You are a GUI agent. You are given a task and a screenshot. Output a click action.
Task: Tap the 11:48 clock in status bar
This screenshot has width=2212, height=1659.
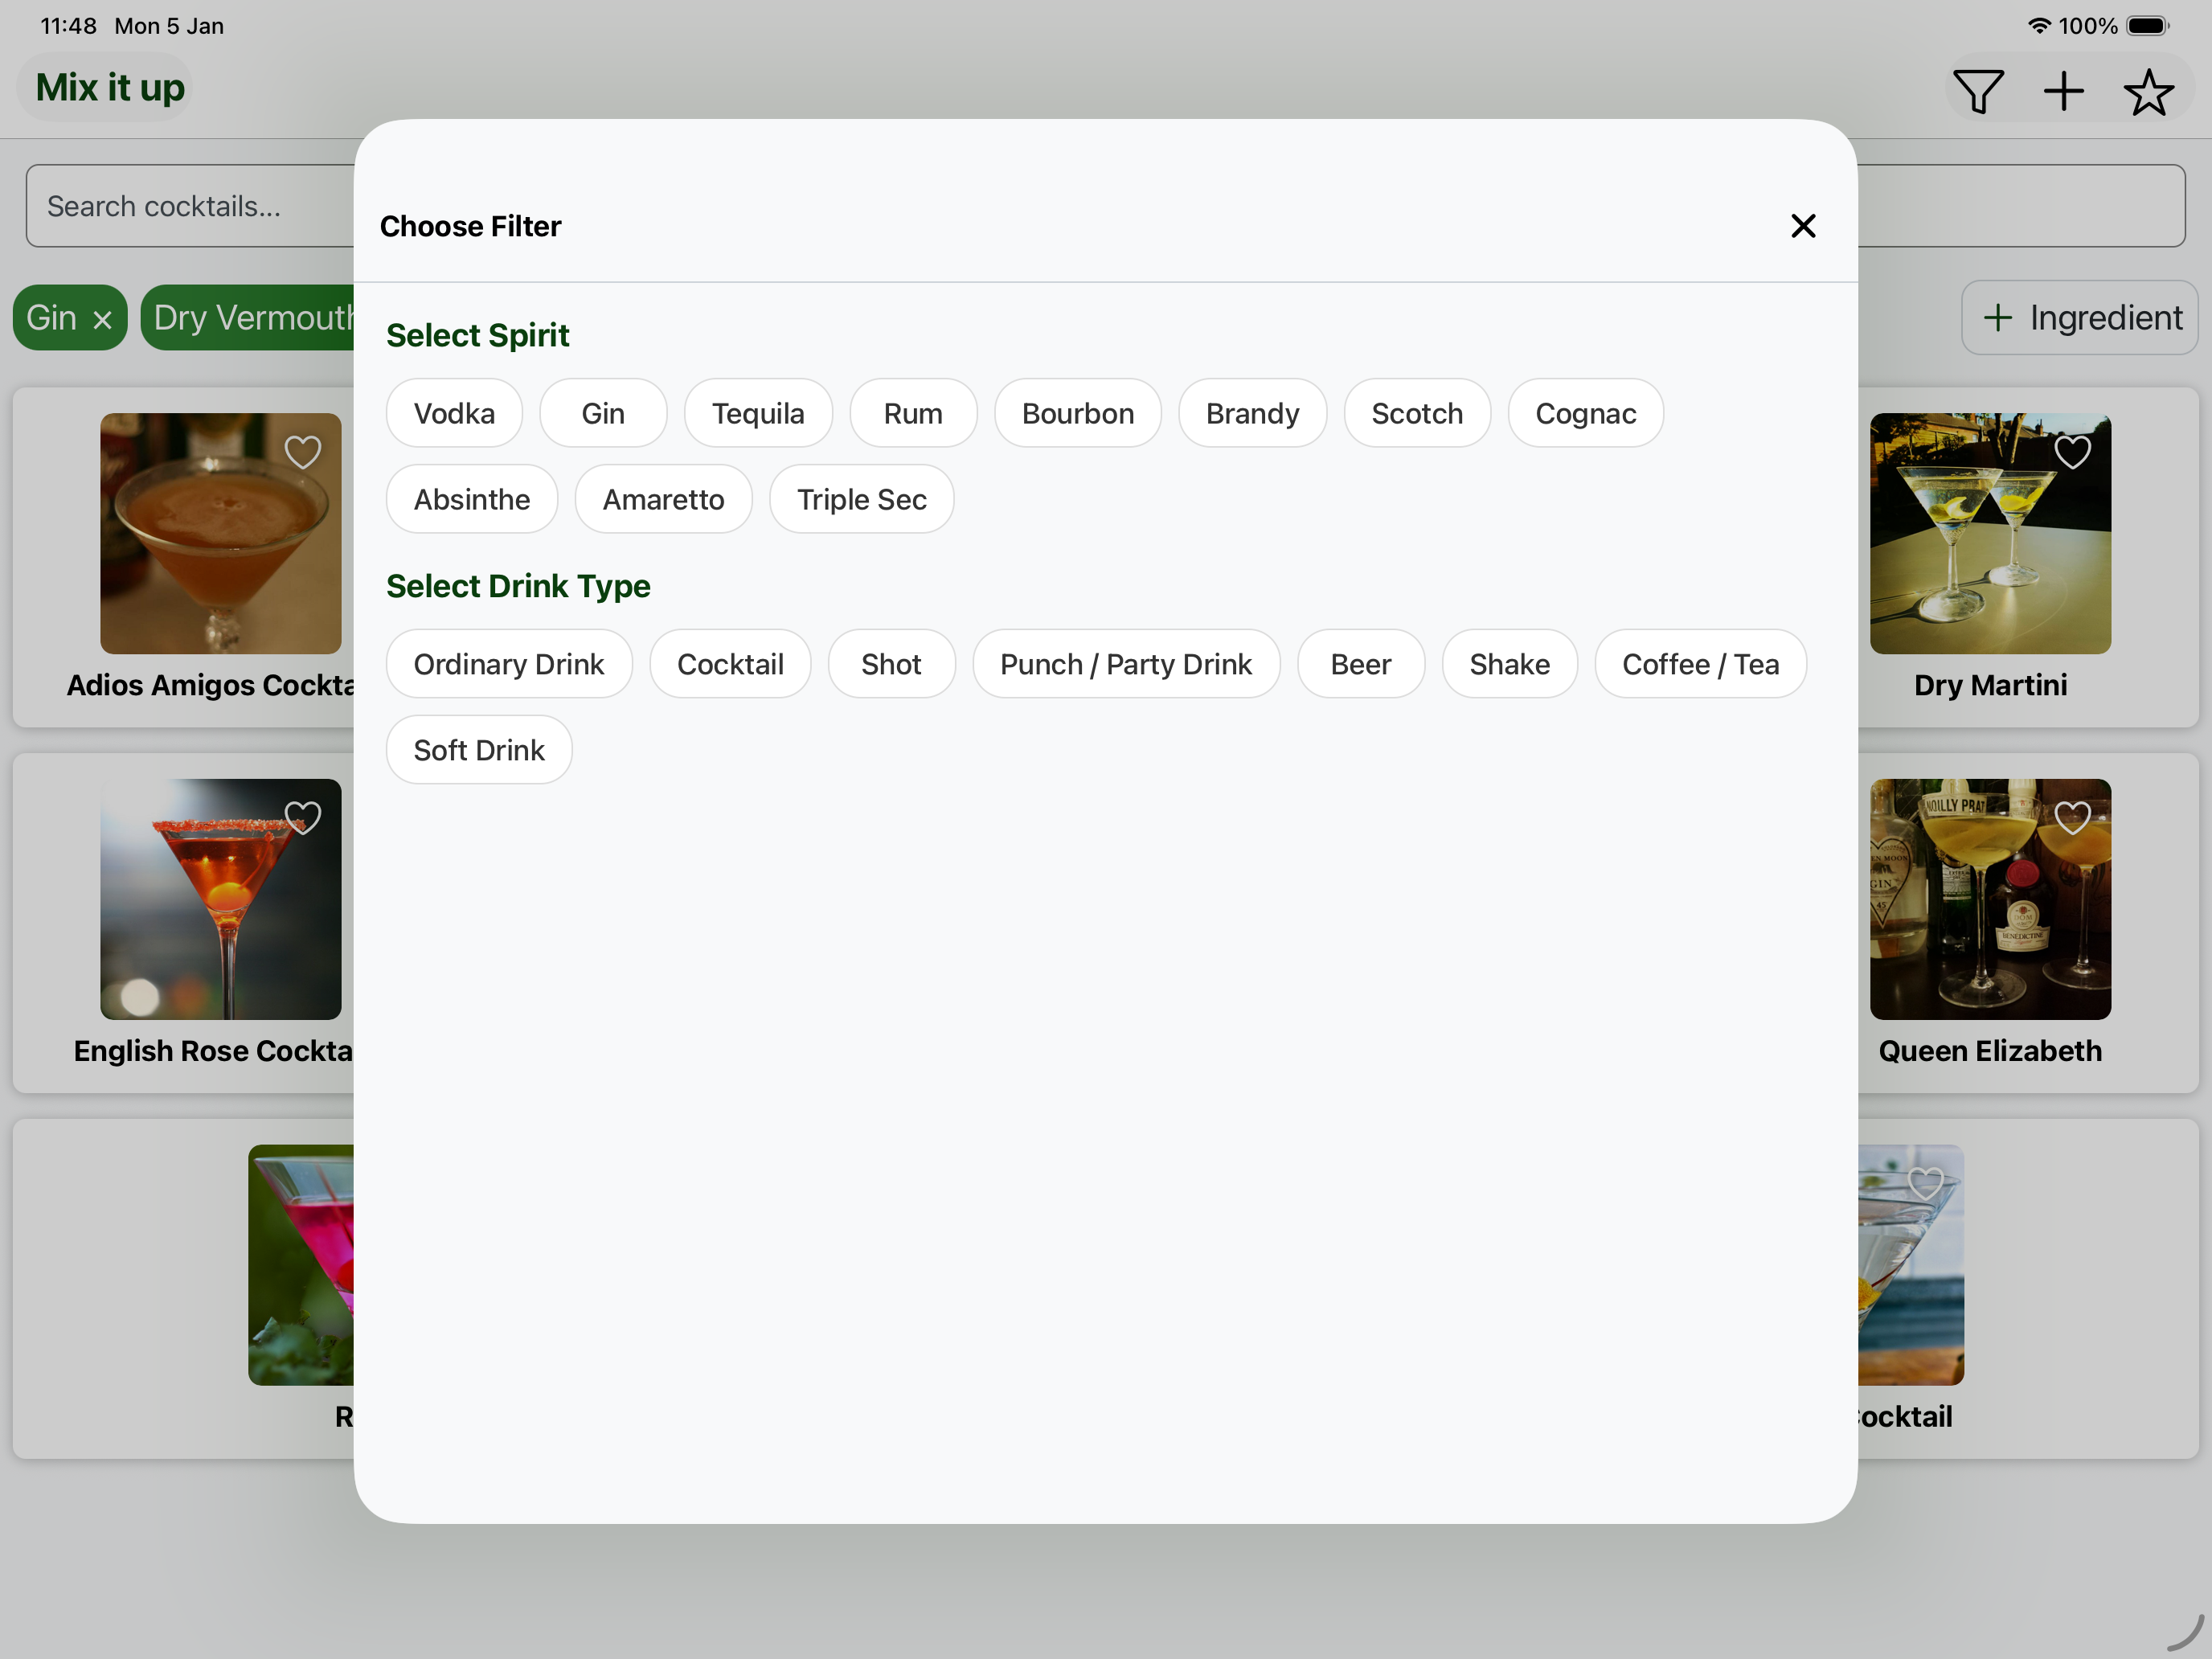pos(68,26)
